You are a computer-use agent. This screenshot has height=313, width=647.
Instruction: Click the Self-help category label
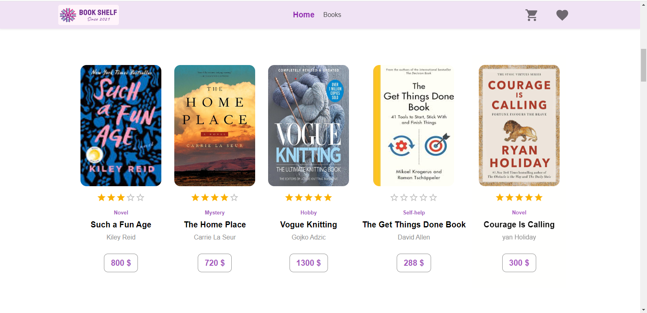click(414, 212)
